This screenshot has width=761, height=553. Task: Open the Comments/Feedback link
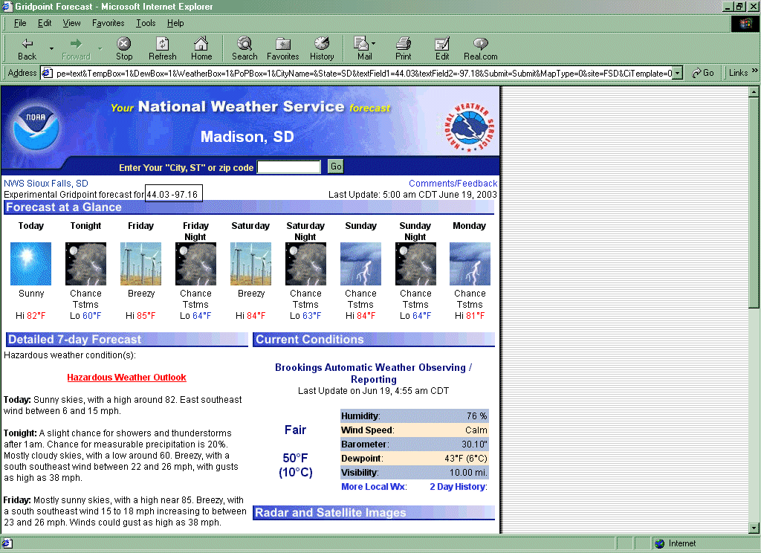coord(453,183)
